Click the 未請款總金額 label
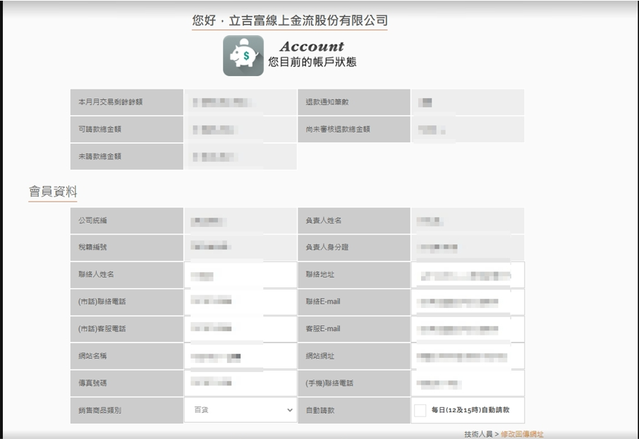Viewport: 639px width, 439px height. point(100,156)
